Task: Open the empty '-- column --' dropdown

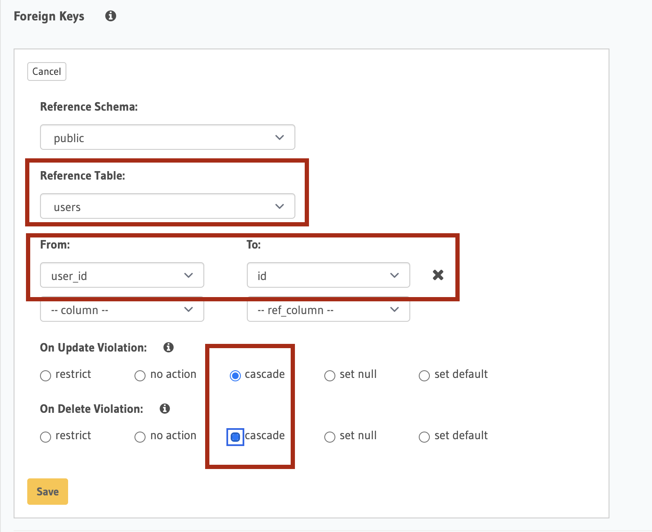Action: click(122, 310)
